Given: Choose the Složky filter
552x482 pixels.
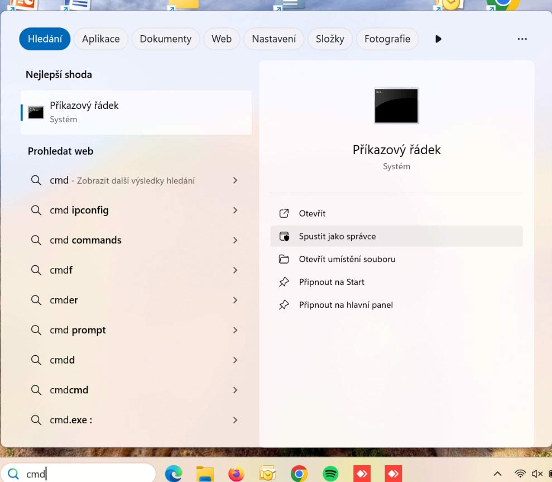Looking at the screenshot, I should (x=330, y=39).
